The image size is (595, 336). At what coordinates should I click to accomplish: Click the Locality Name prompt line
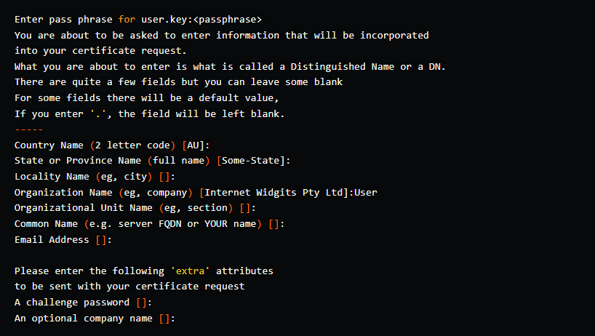tap(95, 177)
